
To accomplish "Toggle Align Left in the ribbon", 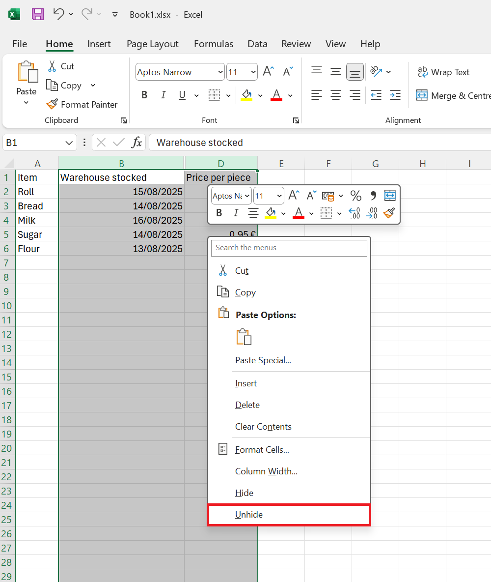I will (316, 95).
